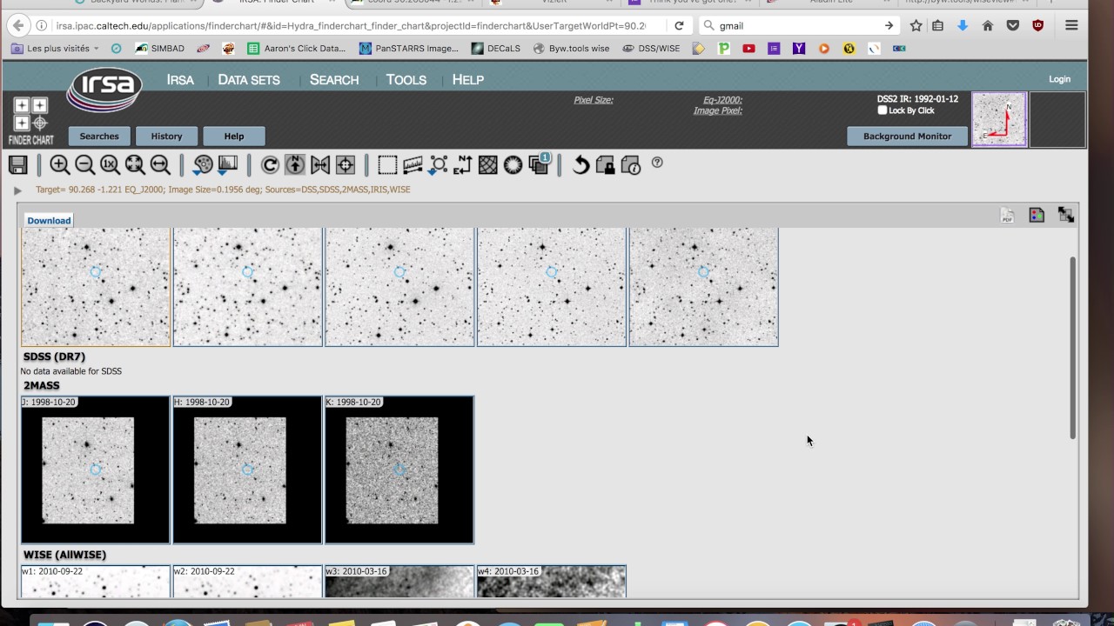Open the stretch histogram dropdown
Image resolution: width=1114 pixels, height=626 pixels.
[228, 164]
